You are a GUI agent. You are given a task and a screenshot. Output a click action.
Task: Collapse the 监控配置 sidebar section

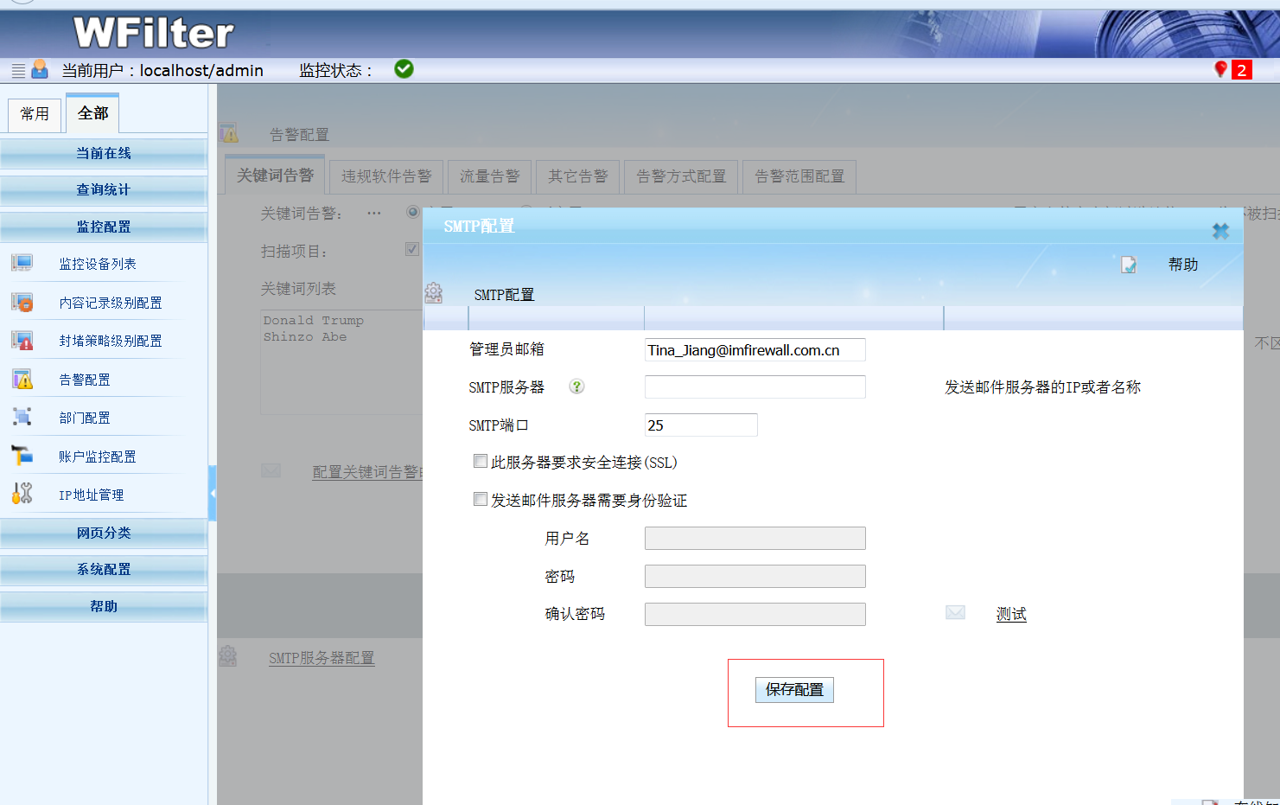[104, 227]
